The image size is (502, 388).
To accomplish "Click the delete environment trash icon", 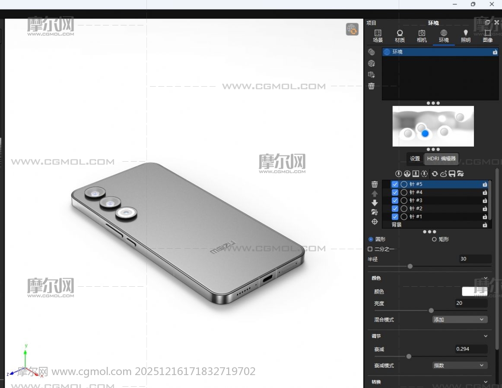I will pos(372,86).
